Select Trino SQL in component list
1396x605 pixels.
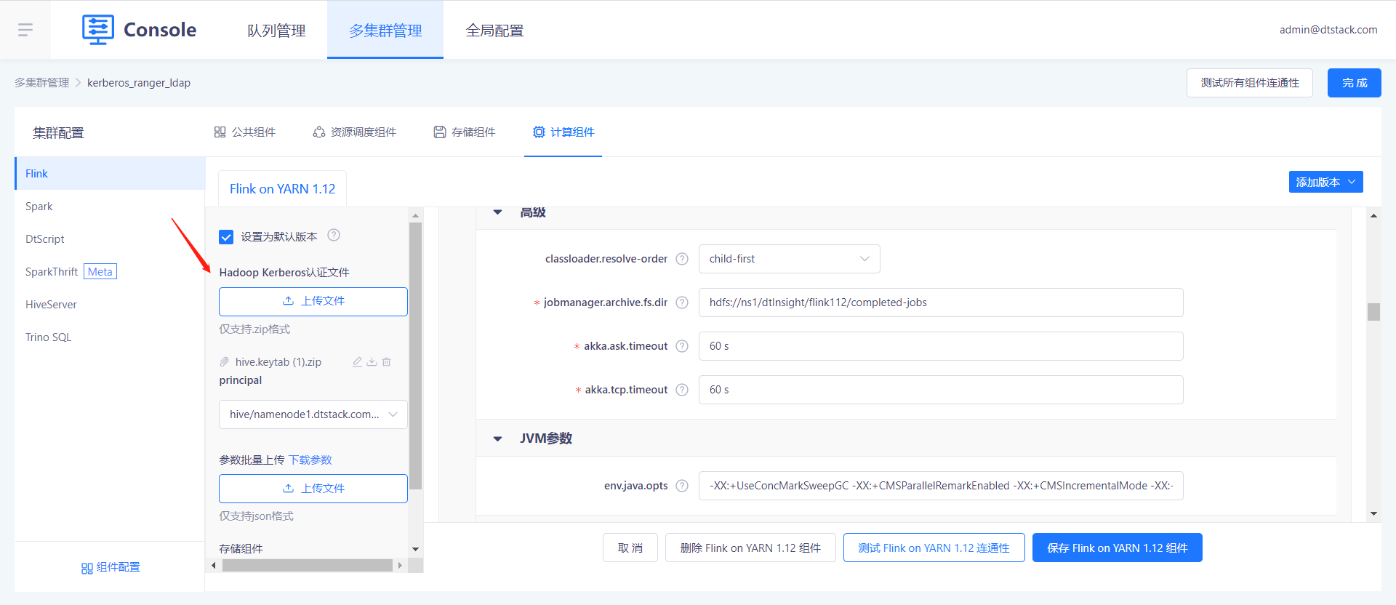click(110, 337)
